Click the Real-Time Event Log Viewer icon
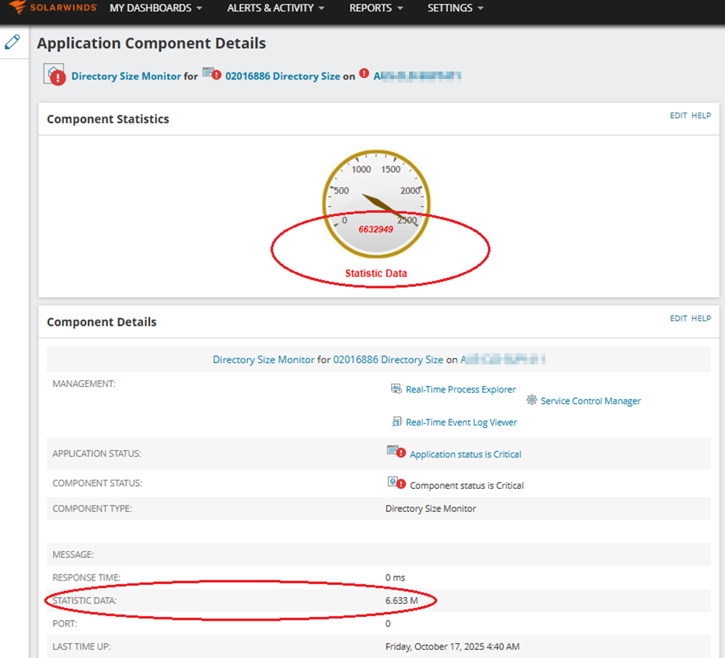This screenshot has height=658, width=725. pos(396,421)
